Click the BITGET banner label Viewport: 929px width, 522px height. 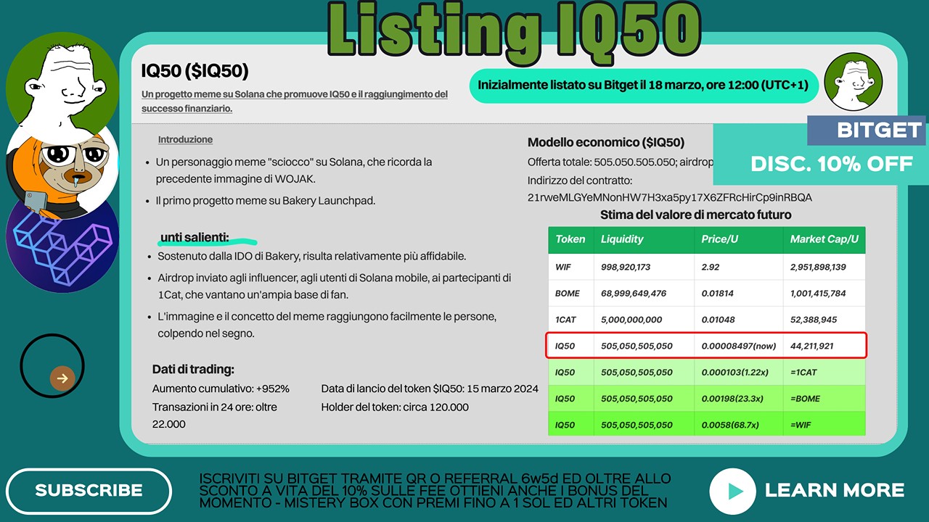(867, 130)
